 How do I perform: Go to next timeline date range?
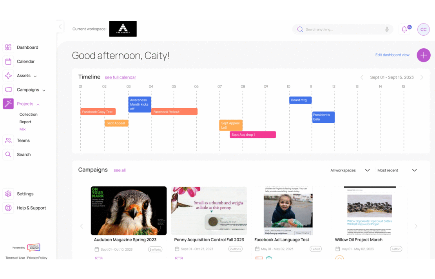pyautogui.click(x=422, y=77)
